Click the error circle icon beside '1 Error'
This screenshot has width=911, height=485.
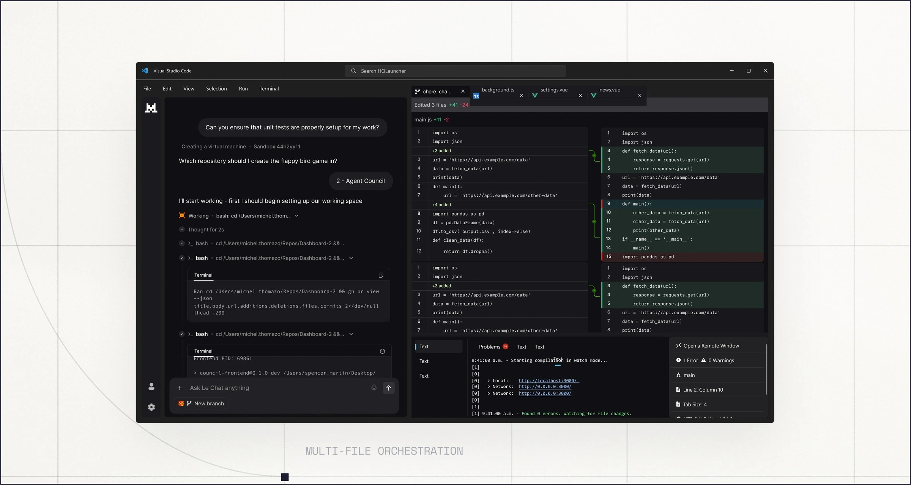678,360
